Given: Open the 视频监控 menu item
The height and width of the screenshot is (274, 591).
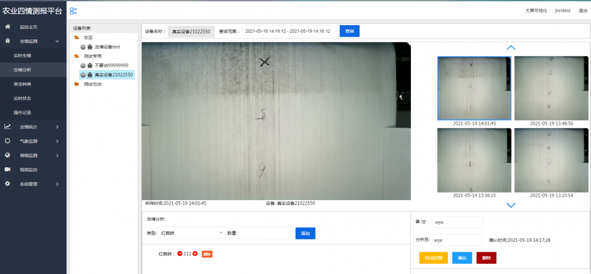Looking at the screenshot, I should (x=28, y=170).
